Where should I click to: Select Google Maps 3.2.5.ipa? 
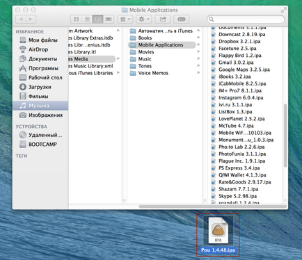tap(244, 70)
